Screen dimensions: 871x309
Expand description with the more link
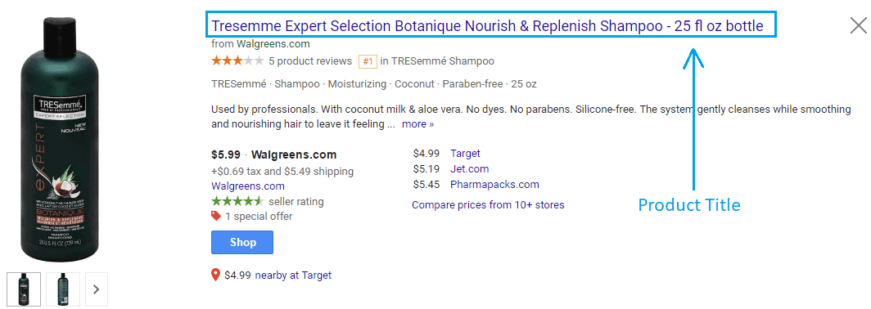click(x=417, y=124)
